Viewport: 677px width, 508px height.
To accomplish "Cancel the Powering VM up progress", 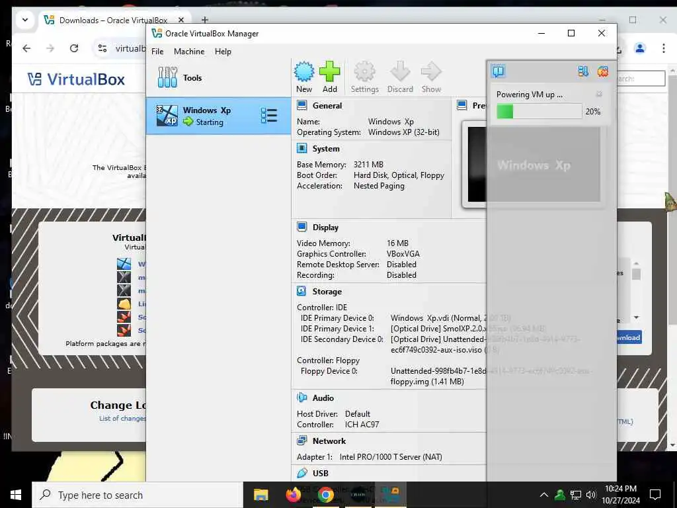I will click(599, 94).
